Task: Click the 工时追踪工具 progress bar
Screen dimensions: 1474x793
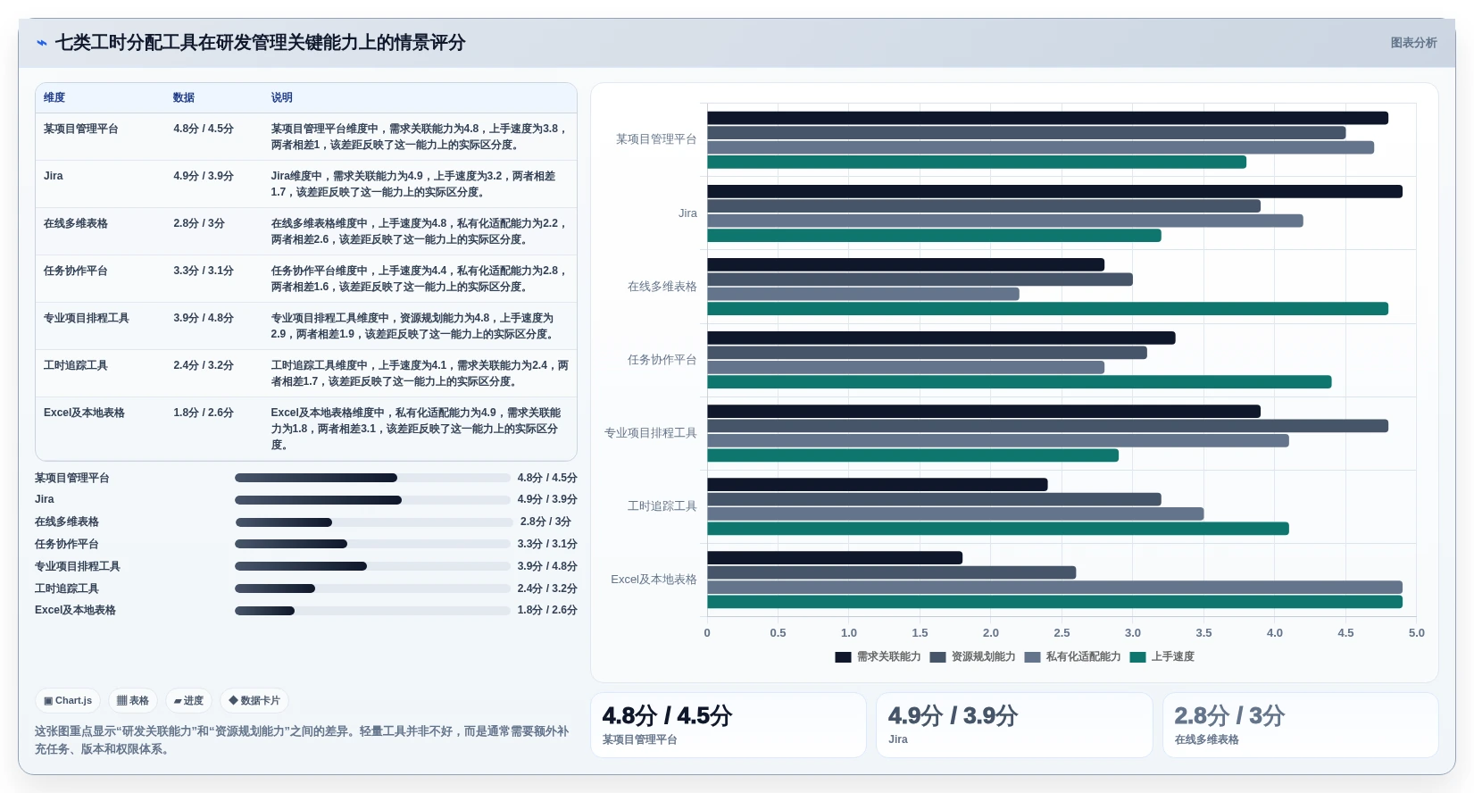Action: 372,588
